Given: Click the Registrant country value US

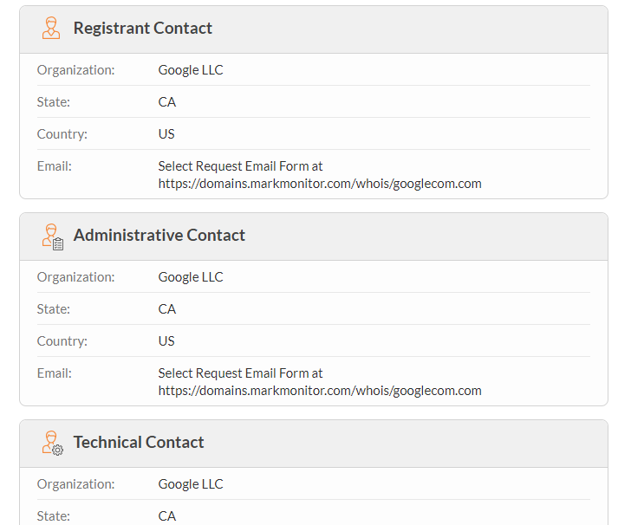Looking at the screenshot, I should pyautogui.click(x=166, y=134).
